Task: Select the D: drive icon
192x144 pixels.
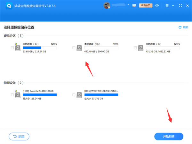Action: pos(79,47)
